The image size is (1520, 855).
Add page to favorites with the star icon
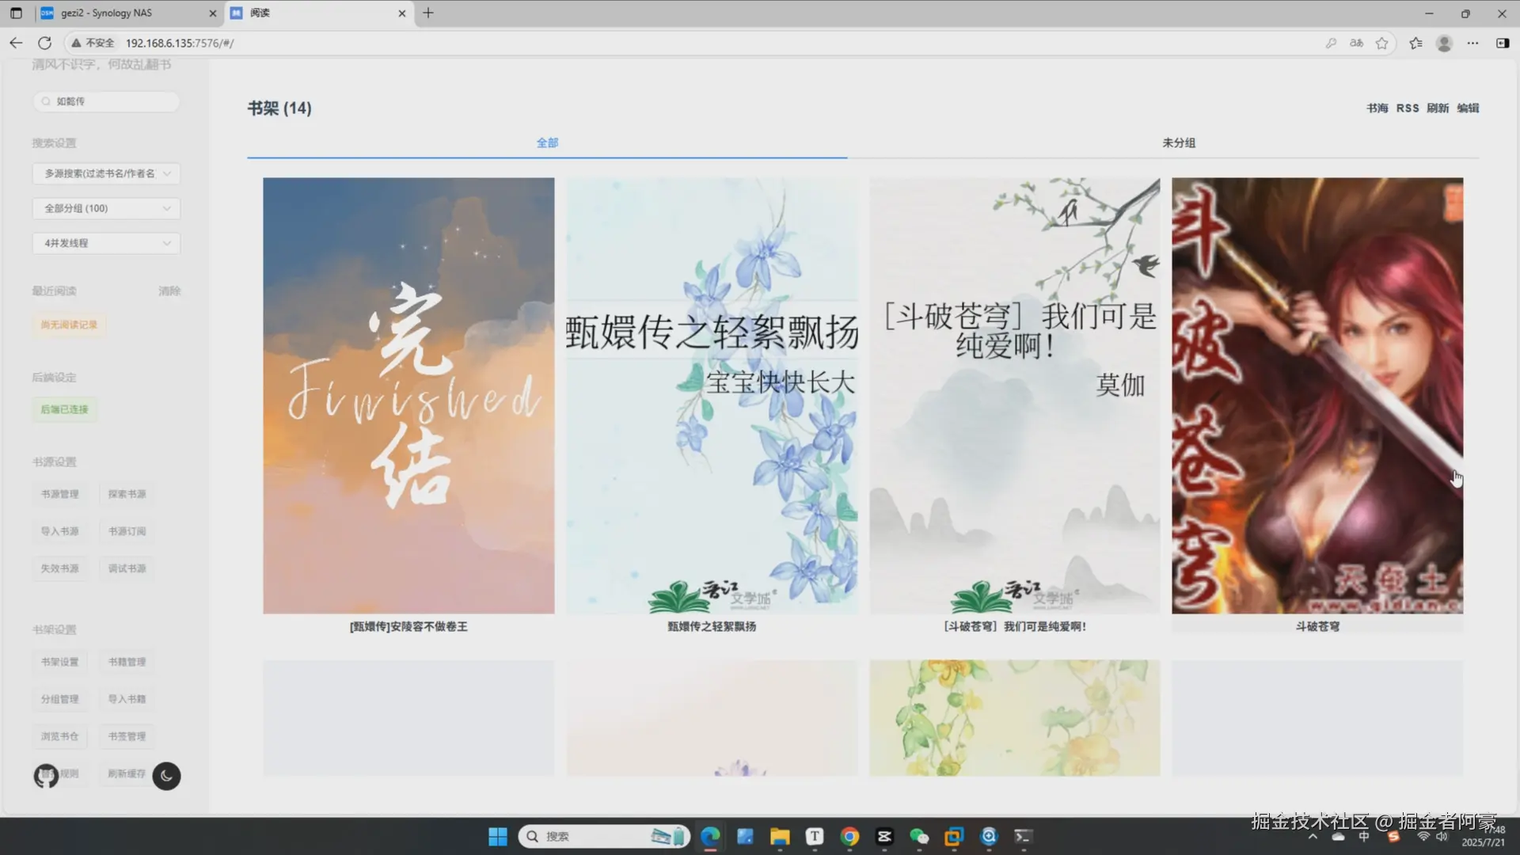(1381, 43)
